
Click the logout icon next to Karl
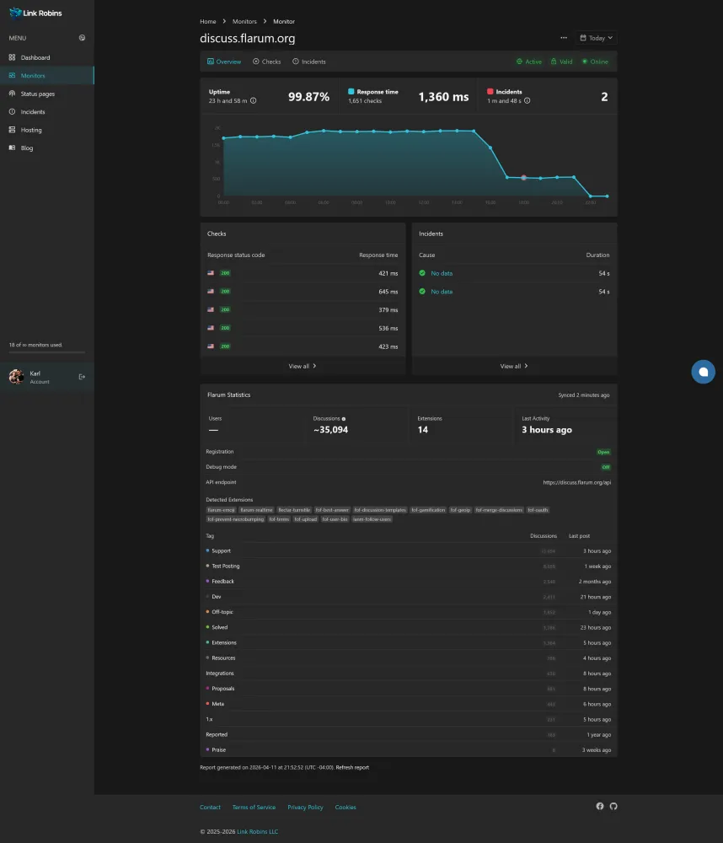tap(82, 377)
